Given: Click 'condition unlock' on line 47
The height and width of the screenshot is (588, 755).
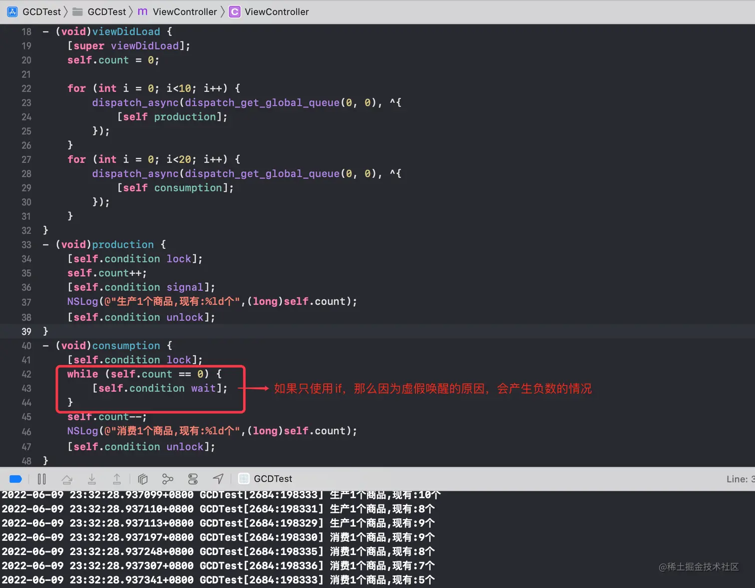Looking at the screenshot, I should pos(154,447).
